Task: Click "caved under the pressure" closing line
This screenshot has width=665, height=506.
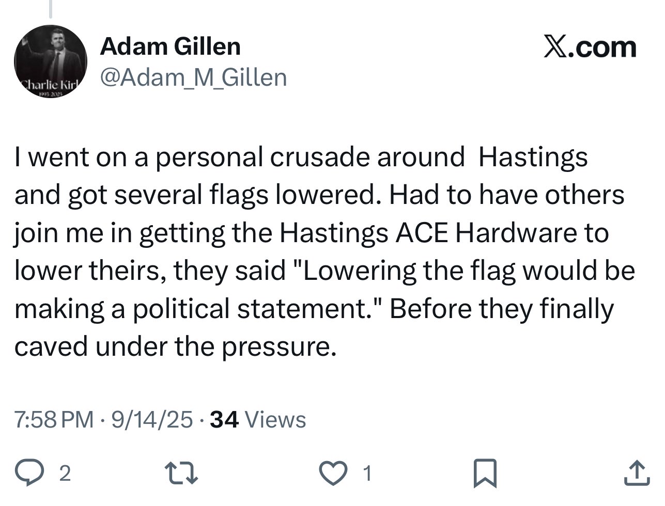Action: [175, 347]
